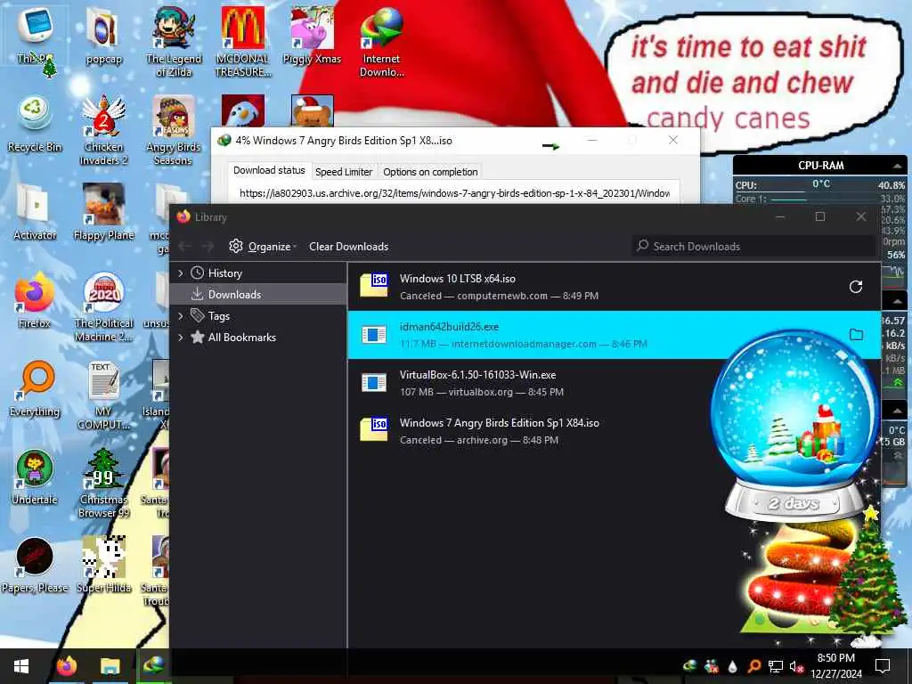Image resolution: width=912 pixels, height=684 pixels.
Task: Open the Super Hilda desktop icon
Action: pos(103,566)
